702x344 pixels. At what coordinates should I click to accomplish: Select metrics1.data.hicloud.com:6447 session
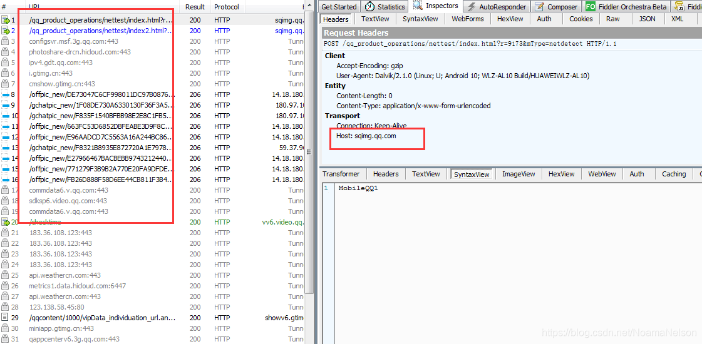[152, 286]
